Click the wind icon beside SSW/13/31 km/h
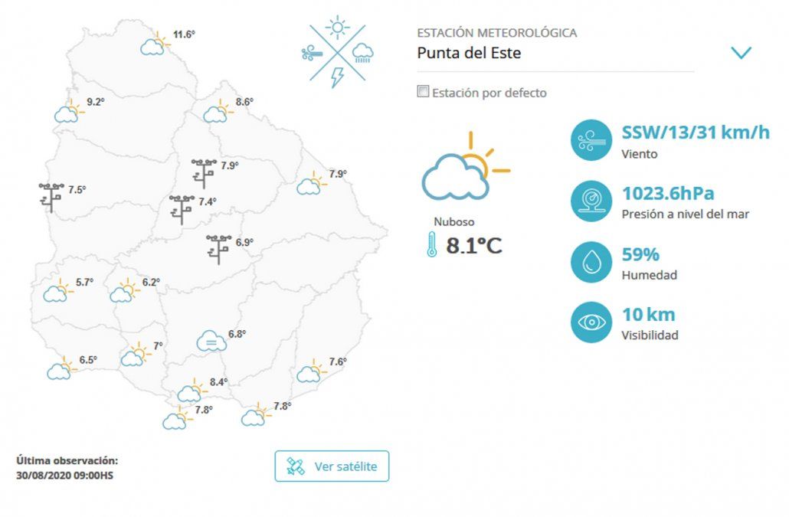The height and width of the screenshot is (517, 789). coord(591,140)
